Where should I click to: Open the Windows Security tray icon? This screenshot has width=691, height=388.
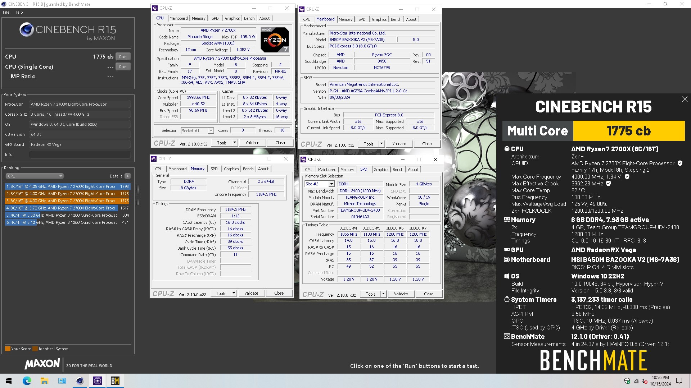click(627, 381)
